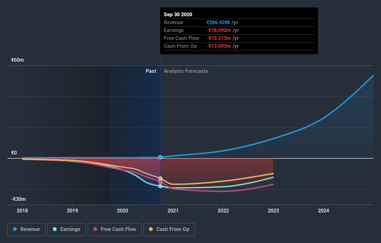Toggle the Revenue legend button
The width and height of the screenshot is (381, 243).
click(x=26, y=230)
